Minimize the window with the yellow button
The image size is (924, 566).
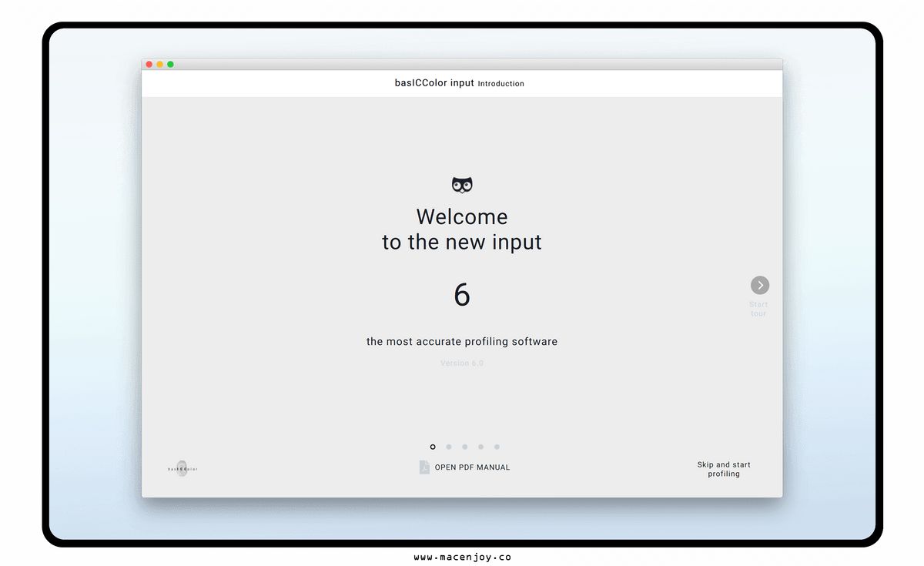(x=160, y=64)
